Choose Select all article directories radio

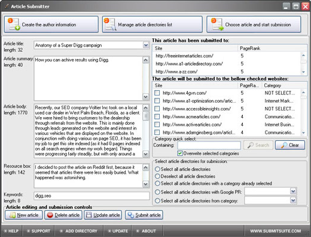tap(157, 169)
